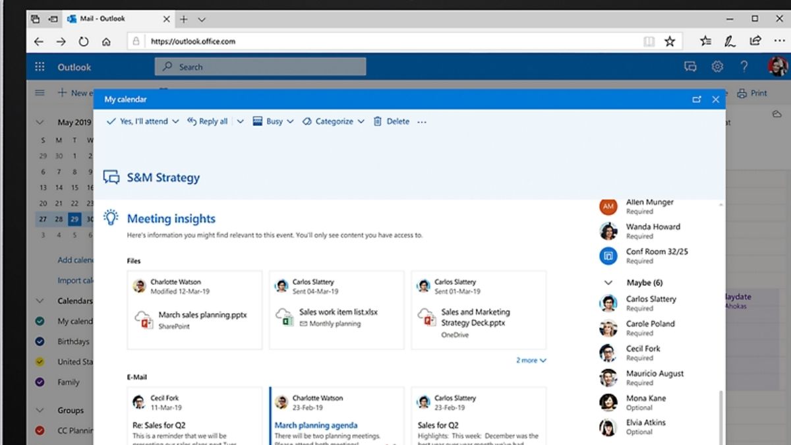Viewport: 791px width, 445px height.
Task: Click the Print icon
Action: tap(742, 93)
